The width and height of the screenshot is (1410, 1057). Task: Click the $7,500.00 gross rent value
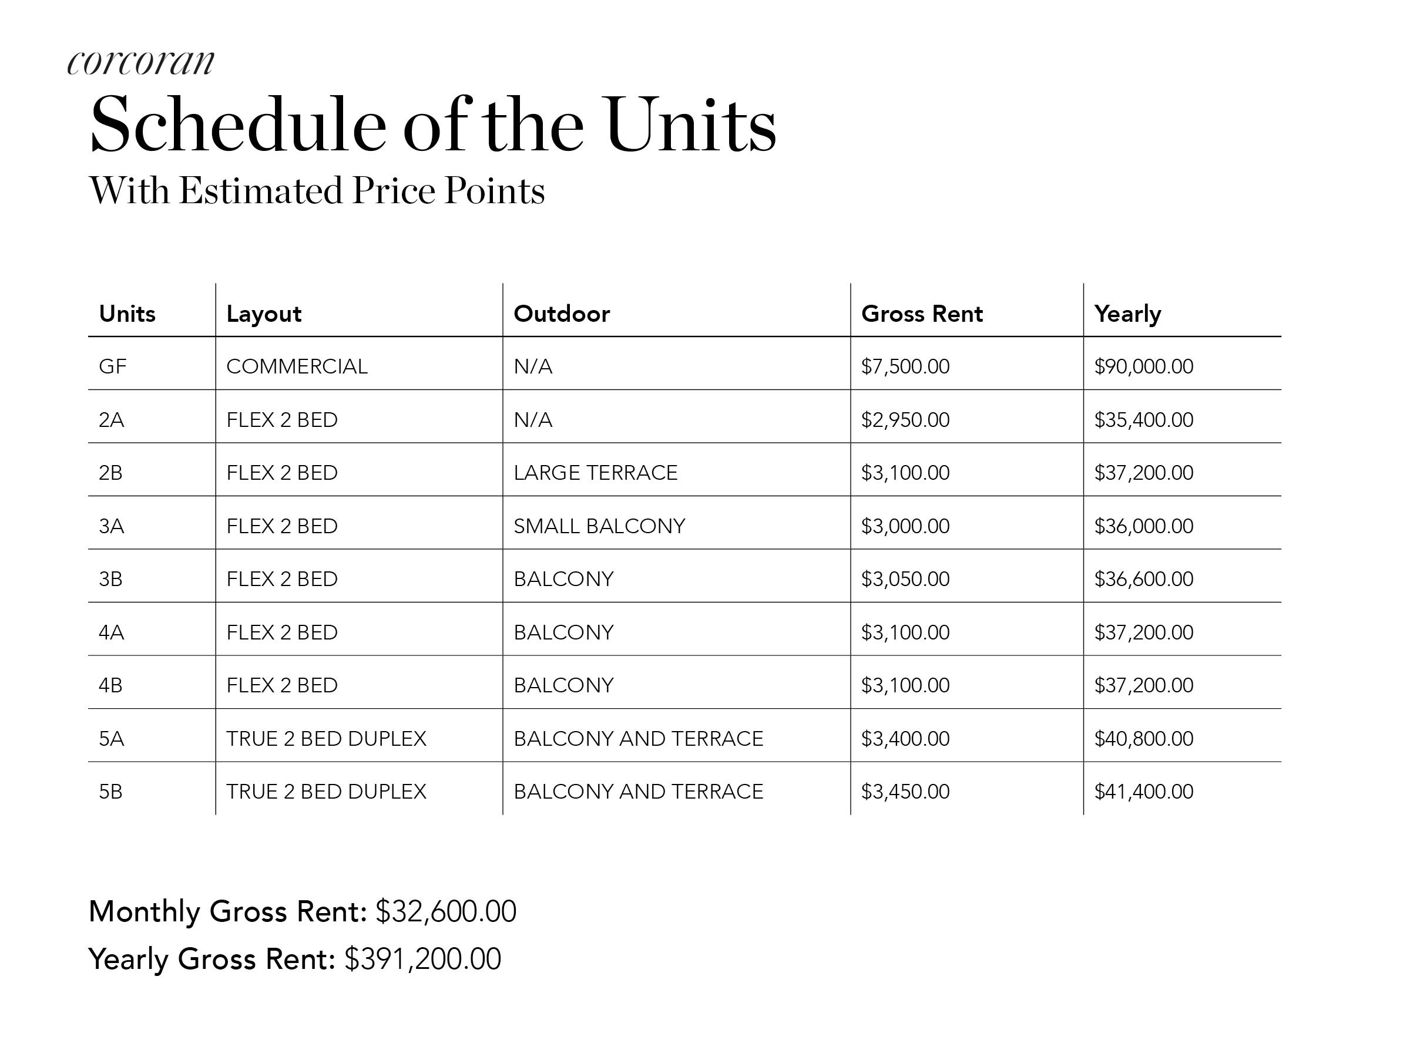pyautogui.click(x=905, y=366)
